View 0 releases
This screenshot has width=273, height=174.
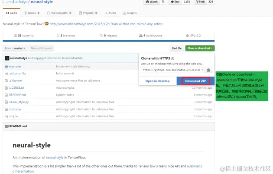coord(108,35)
